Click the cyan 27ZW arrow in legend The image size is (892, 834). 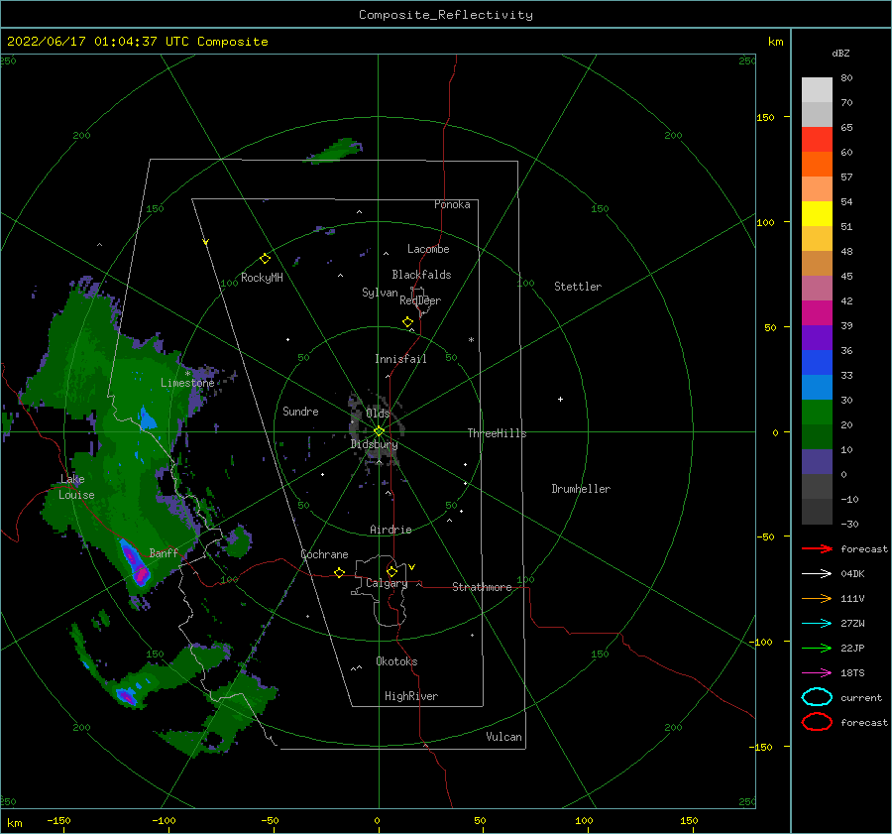click(x=817, y=624)
